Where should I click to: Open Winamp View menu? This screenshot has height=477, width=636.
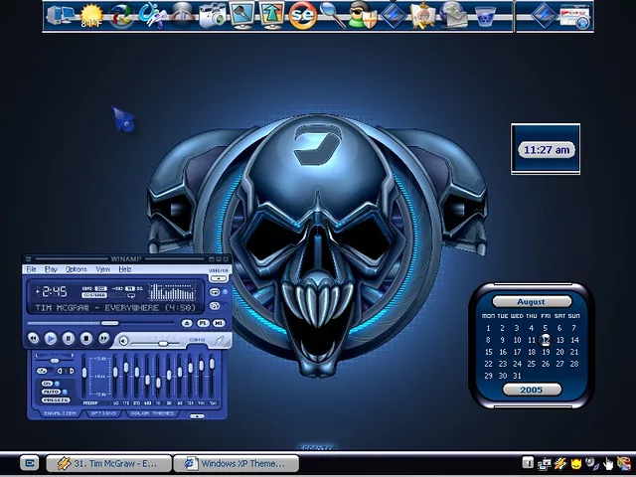[103, 269]
